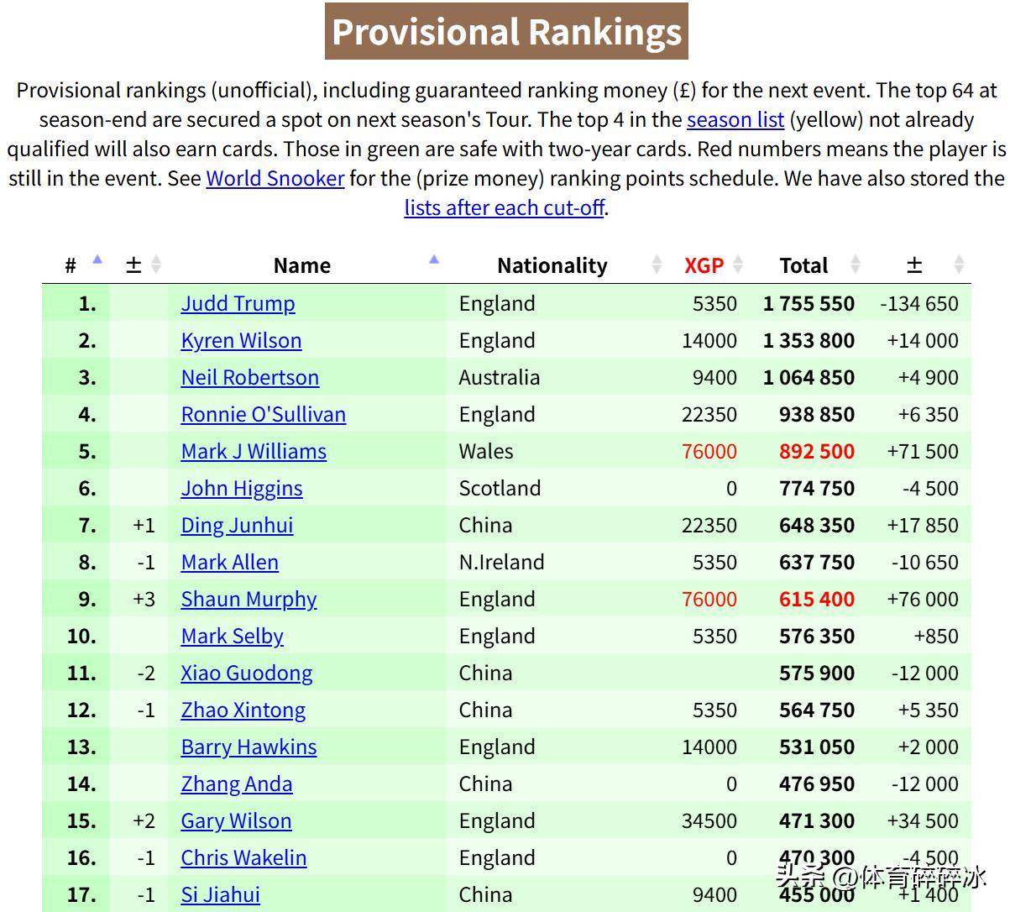Viewport: 1010px width, 912px height.
Task: Sort table by rank number column
Action: pyautogui.click(x=97, y=262)
